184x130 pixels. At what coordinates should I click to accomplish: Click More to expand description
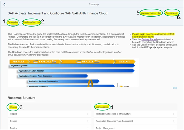175,88
